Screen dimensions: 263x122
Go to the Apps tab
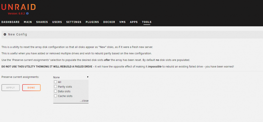click(134, 22)
